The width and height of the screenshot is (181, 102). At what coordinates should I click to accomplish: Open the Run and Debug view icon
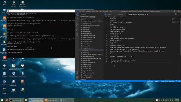coord(77,29)
